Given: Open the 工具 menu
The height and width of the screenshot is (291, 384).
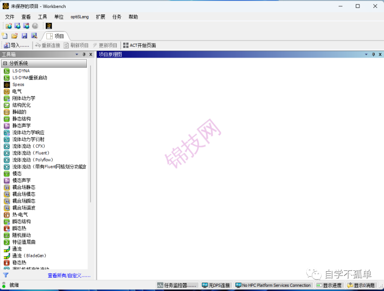Looking at the screenshot, I should 42,17.
